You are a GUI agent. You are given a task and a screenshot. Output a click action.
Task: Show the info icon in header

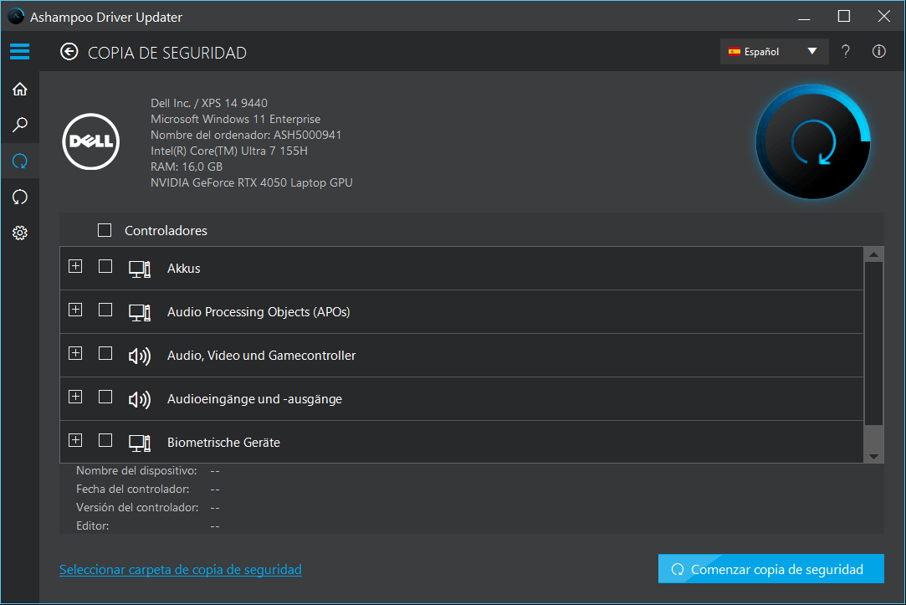pos(878,52)
